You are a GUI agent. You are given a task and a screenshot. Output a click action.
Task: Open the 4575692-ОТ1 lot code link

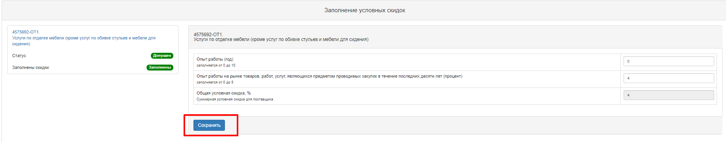pyautogui.click(x=26, y=32)
